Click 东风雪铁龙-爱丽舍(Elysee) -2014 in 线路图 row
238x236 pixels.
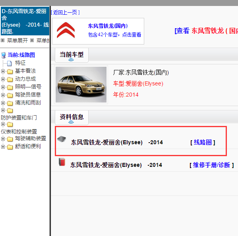(x=117, y=143)
